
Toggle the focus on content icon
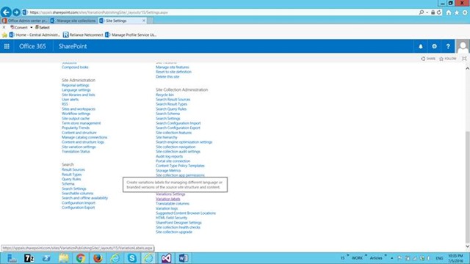464,59
